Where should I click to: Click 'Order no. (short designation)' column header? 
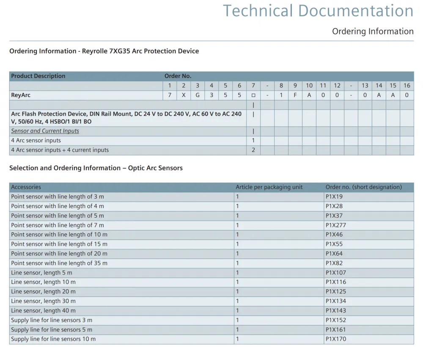(x=364, y=187)
